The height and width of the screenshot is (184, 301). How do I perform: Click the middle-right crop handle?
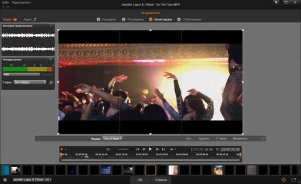[243, 82]
